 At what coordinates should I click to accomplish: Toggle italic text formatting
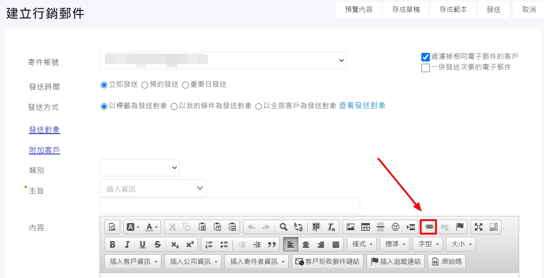[127, 244]
